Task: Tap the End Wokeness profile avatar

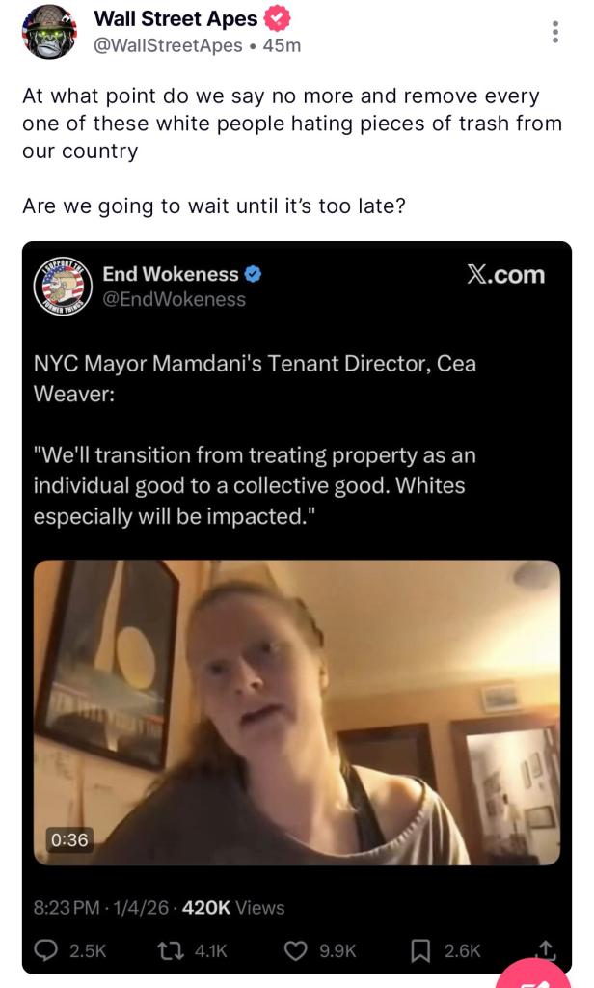Action: pyautogui.click(x=61, y=286)
